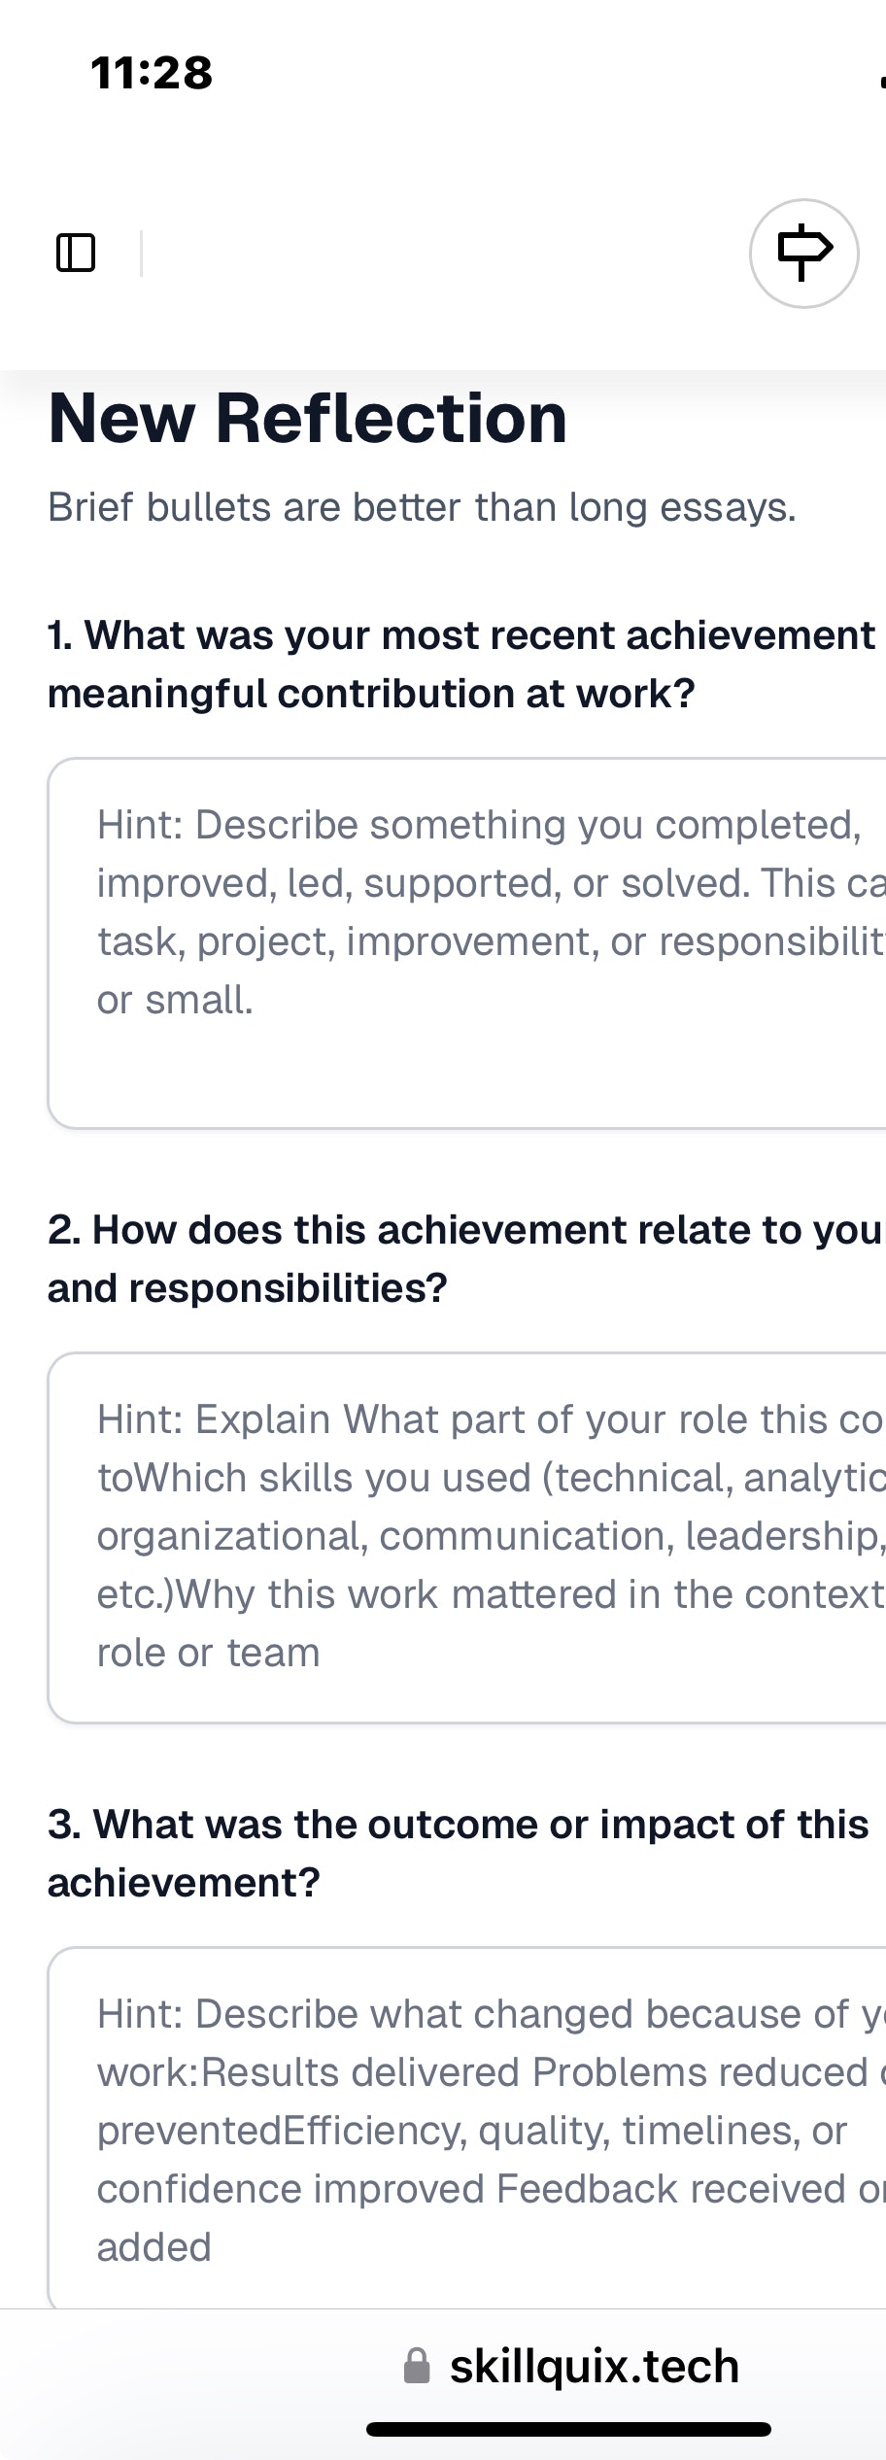Tap the 11:28 clock in status bar
Image resolution: width=886 pixels, height=2460 pixels.
click(x=152, y=73)
